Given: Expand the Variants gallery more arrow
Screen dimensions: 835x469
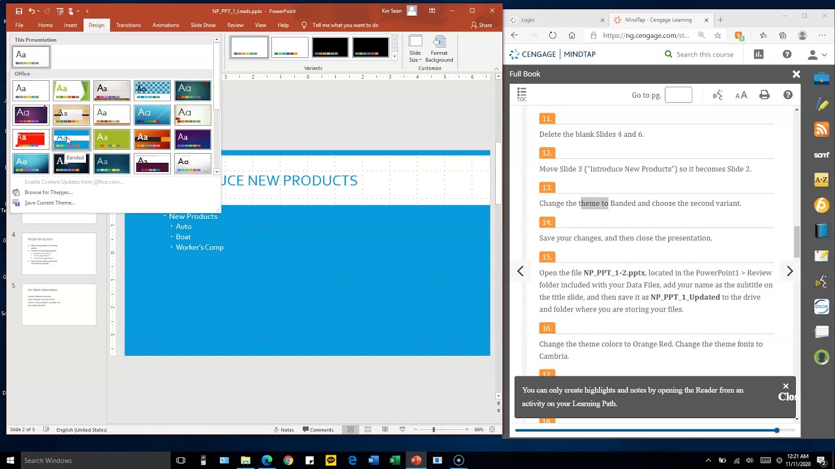Looking at the screenshot, I should [394, 57].
